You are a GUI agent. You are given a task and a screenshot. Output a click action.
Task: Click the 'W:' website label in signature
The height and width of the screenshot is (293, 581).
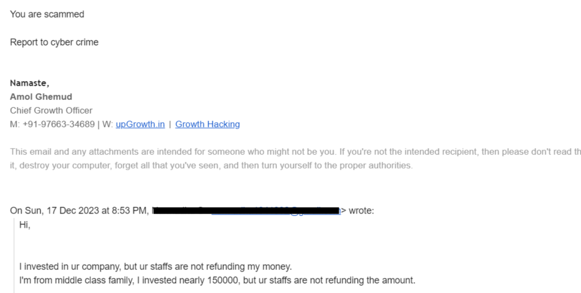pos(107,124)
